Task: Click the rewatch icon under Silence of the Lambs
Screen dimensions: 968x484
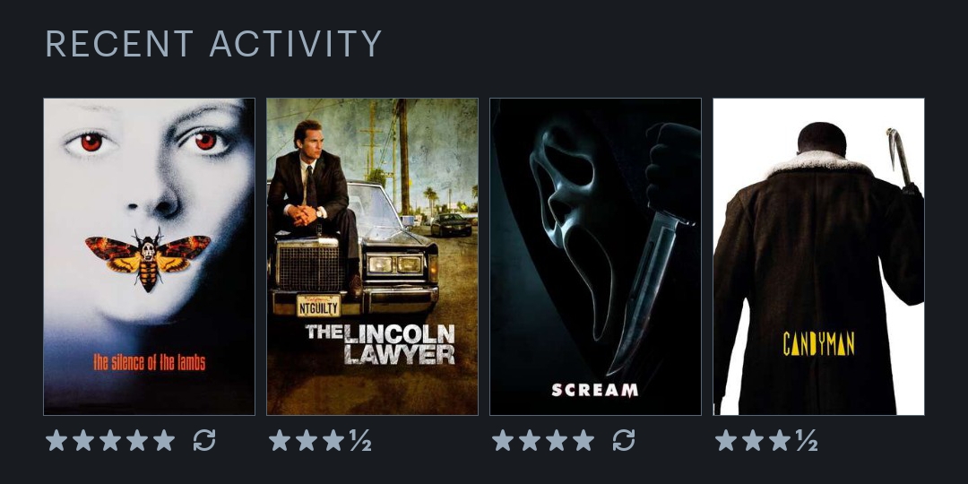Action: coord(204,440)
